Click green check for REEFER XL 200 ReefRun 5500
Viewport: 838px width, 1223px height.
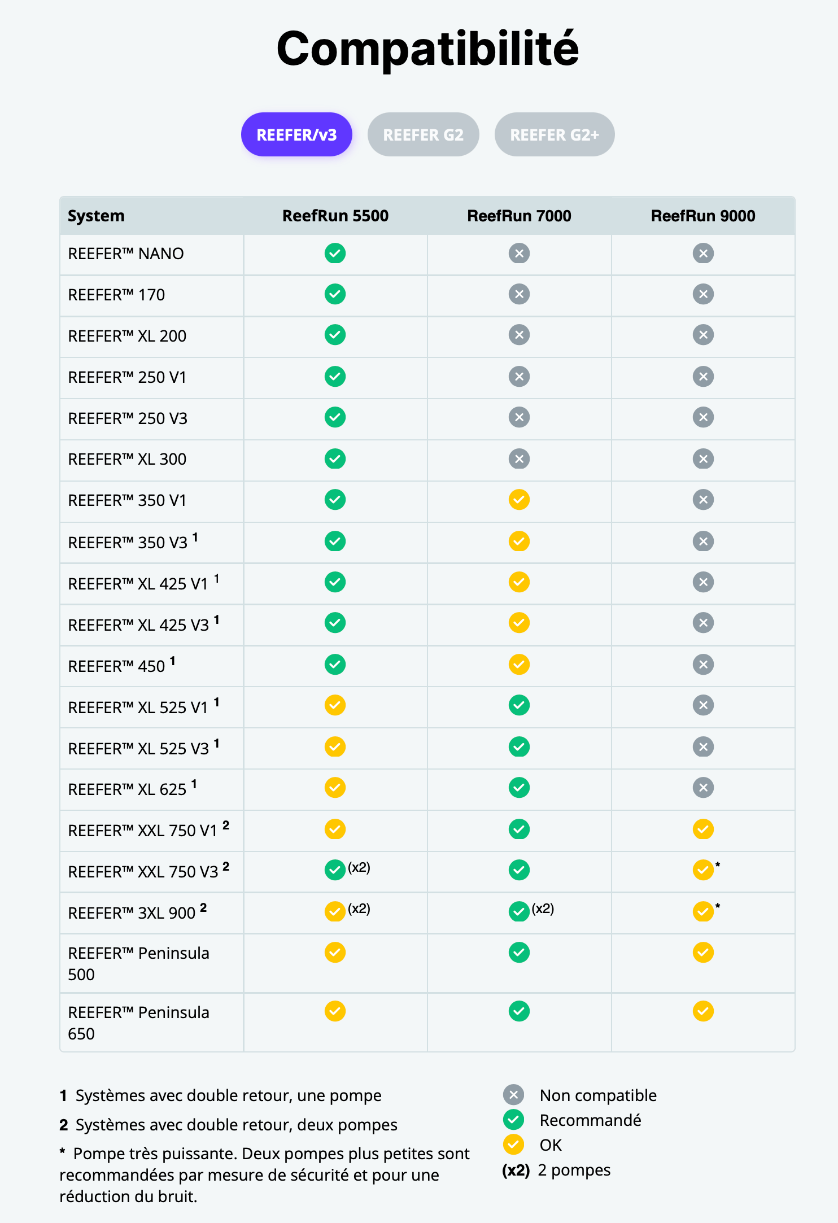[x=335, y=335]
